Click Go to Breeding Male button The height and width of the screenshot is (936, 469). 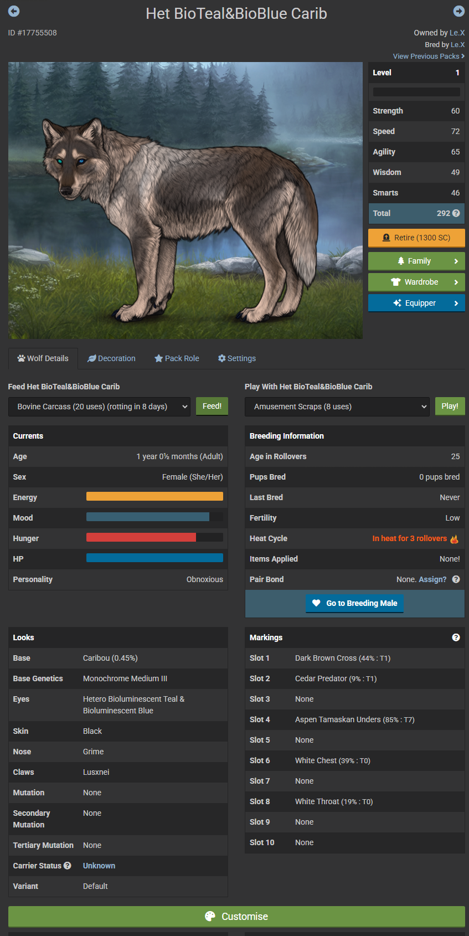(355, 603)
